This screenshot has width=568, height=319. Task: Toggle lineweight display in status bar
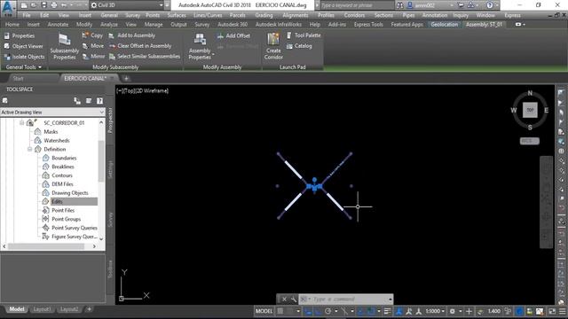(387, 311)
